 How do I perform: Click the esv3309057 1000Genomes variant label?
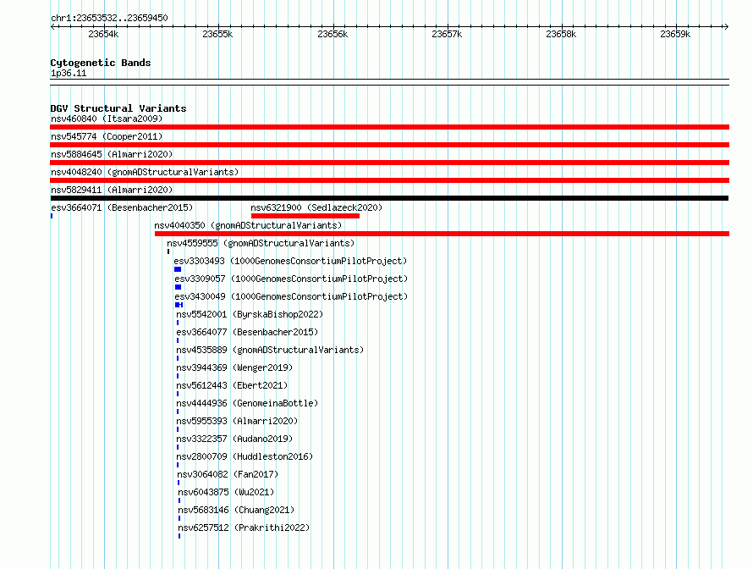tap(291, 279)
